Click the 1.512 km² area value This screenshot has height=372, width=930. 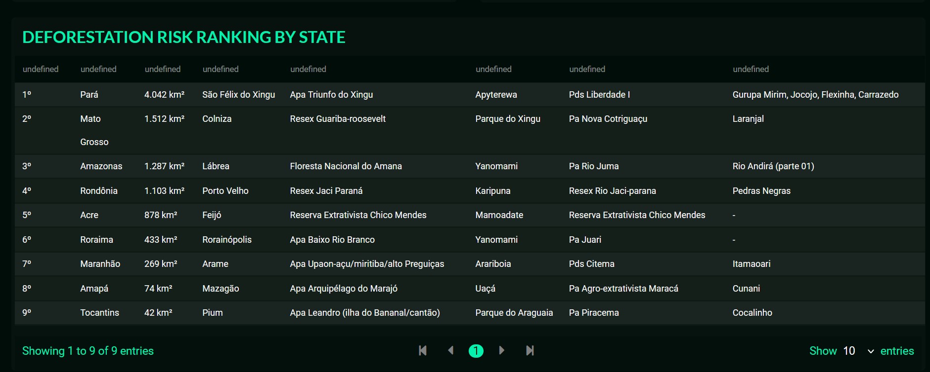click(x=164, y=119)
